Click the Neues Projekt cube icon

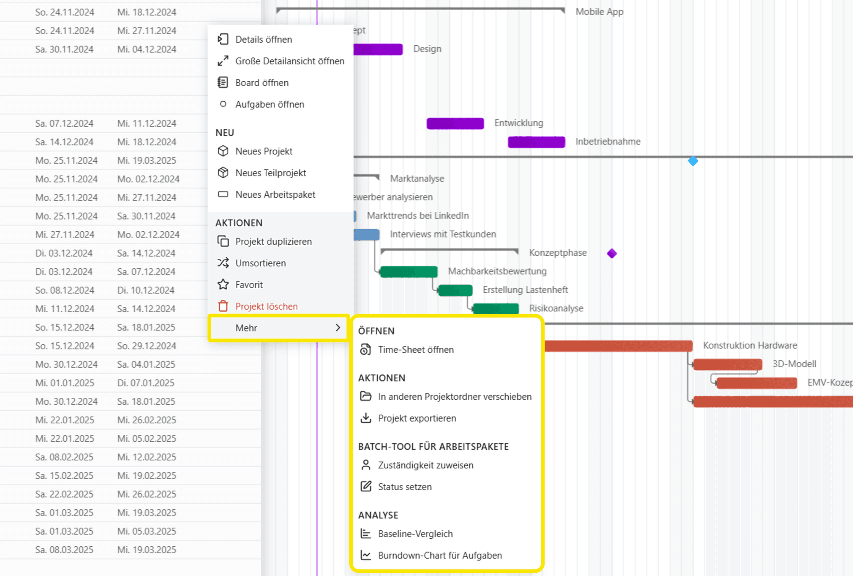223,151
